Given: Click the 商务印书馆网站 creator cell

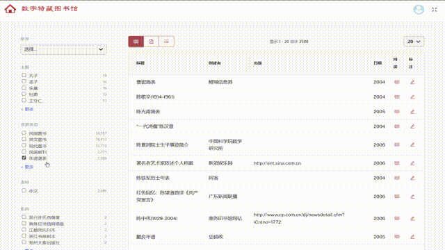Looking at the screenshot, I should [x=225, y=219].
